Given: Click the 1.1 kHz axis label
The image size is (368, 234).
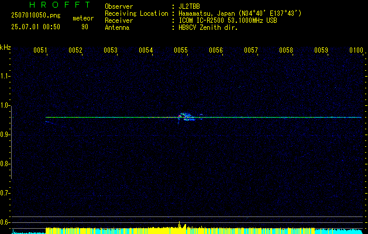Looking at the screenshot, I should (x=5, y=76).
